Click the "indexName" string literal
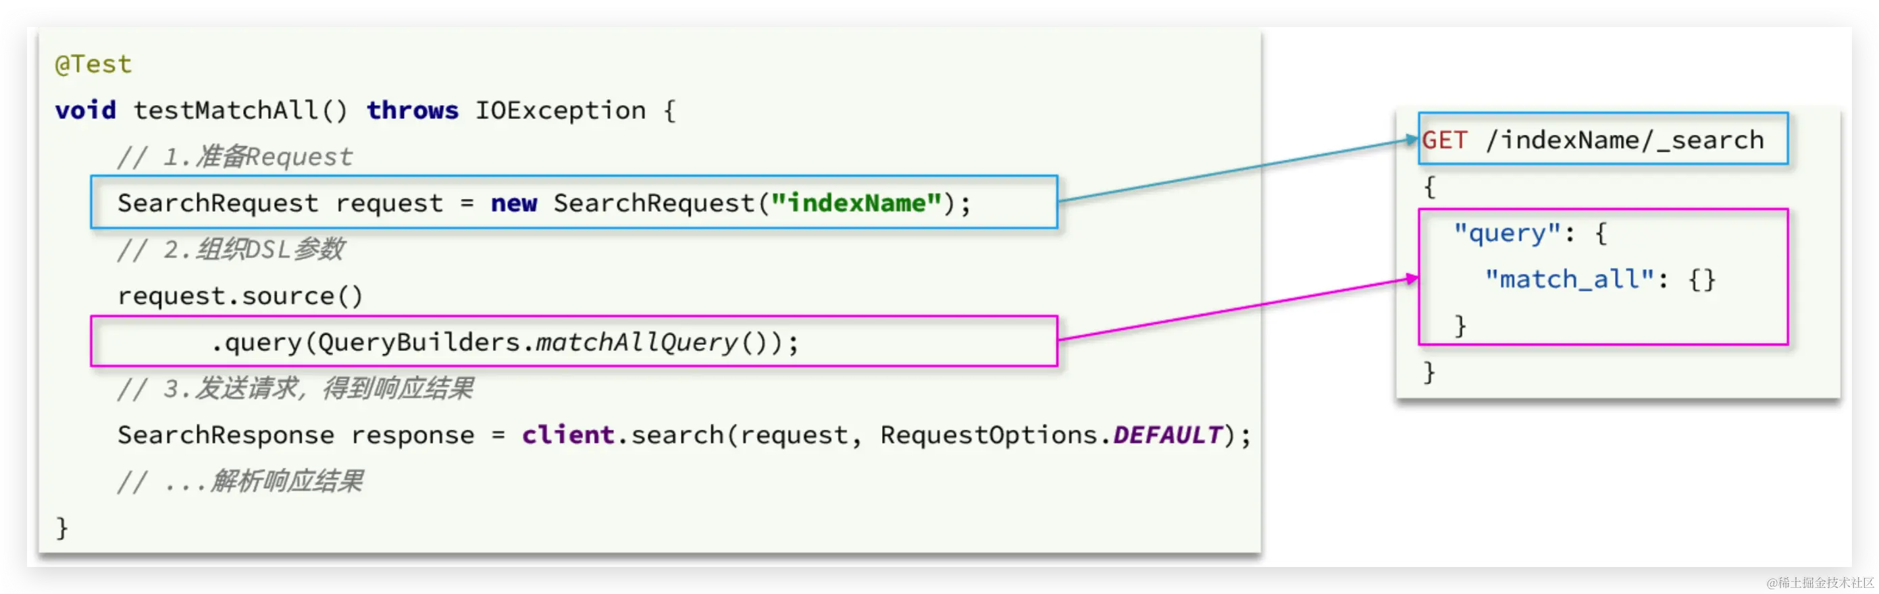Viewport: 1879px width, 594px height. 856,202
